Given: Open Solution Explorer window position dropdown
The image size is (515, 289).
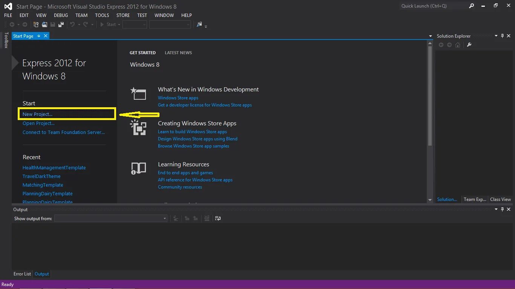Looking at the screenshot, I should pos(496,36).
